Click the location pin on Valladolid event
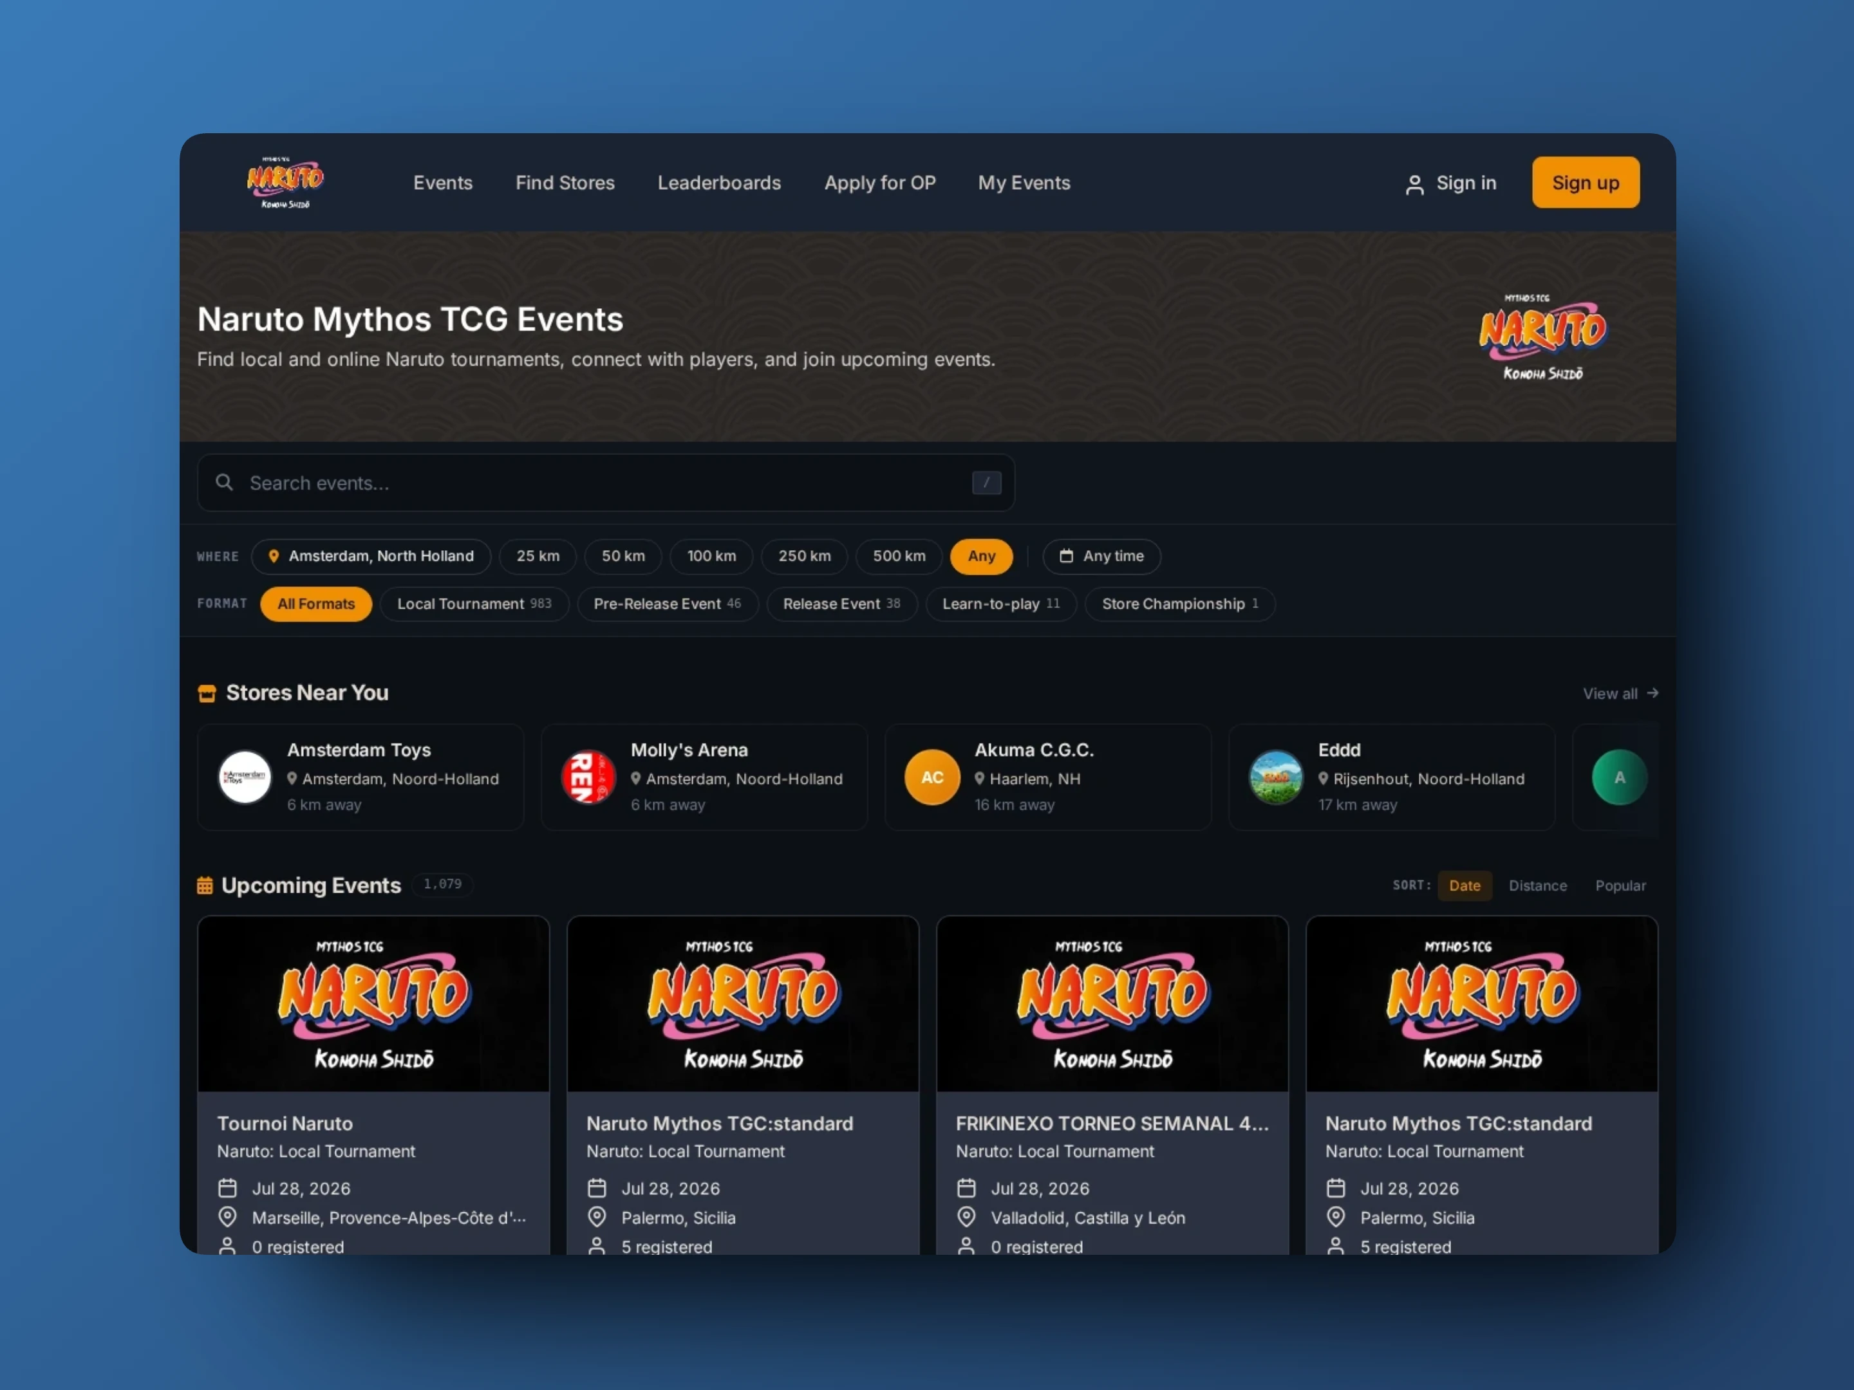Image resolution: width=1854 pixels, height=1390 pixels. [x=966, y=1216]
